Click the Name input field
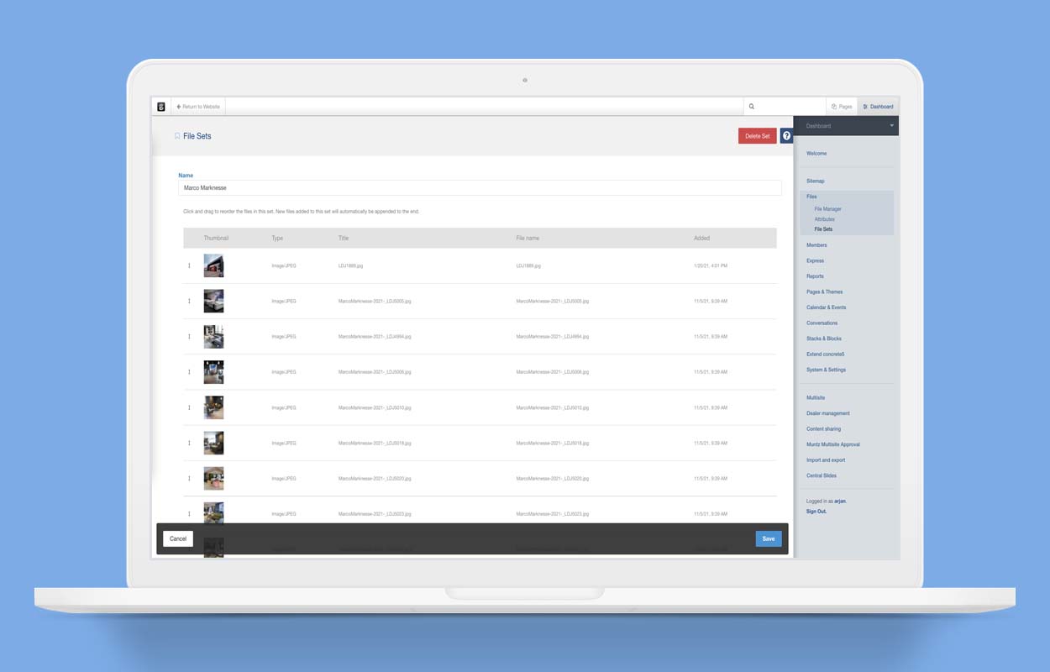1050x672 pixels. 480,188
